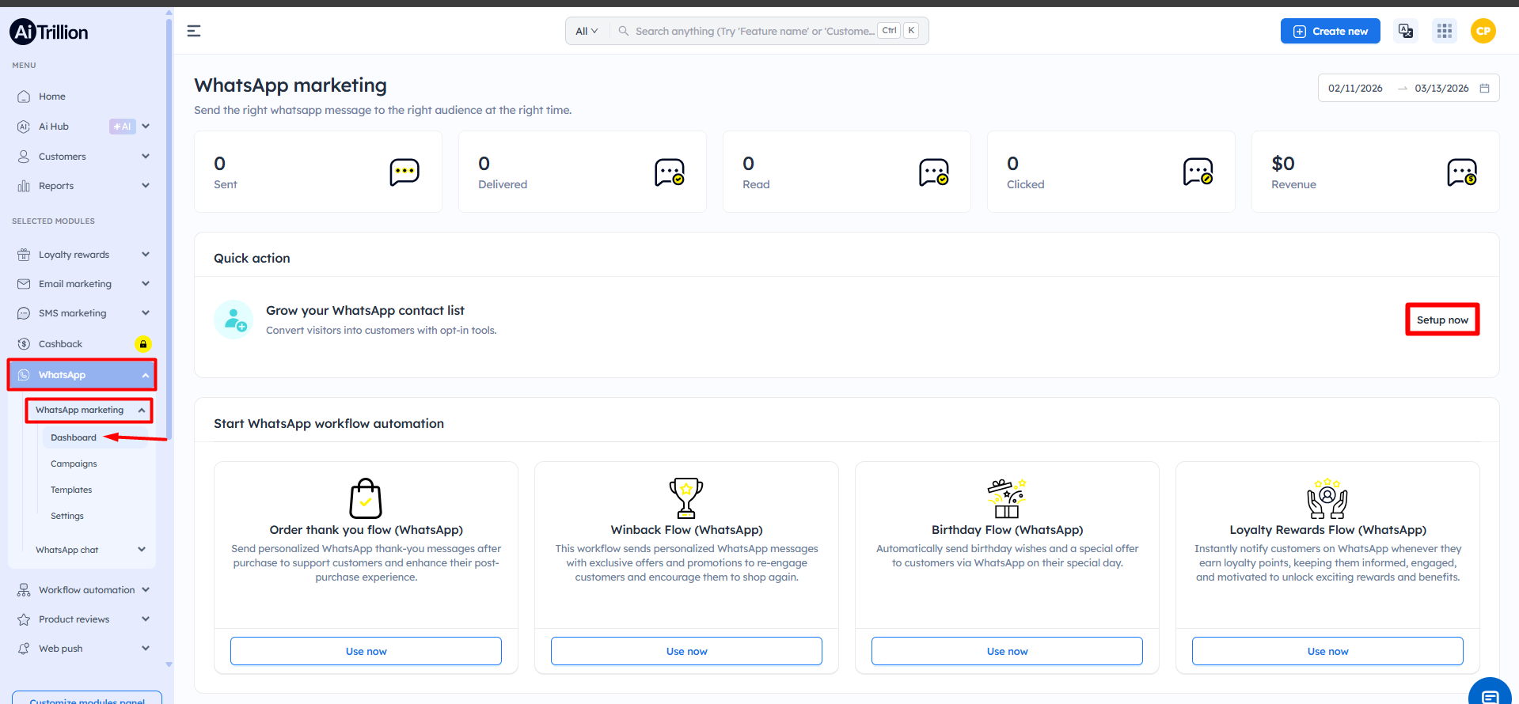Click the calendar icon in date range
The width and height of the screenshot is (1519, 704).
1484,89
